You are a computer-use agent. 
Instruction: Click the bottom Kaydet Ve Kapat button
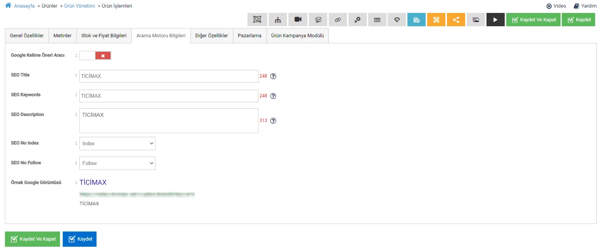point(32,239)
